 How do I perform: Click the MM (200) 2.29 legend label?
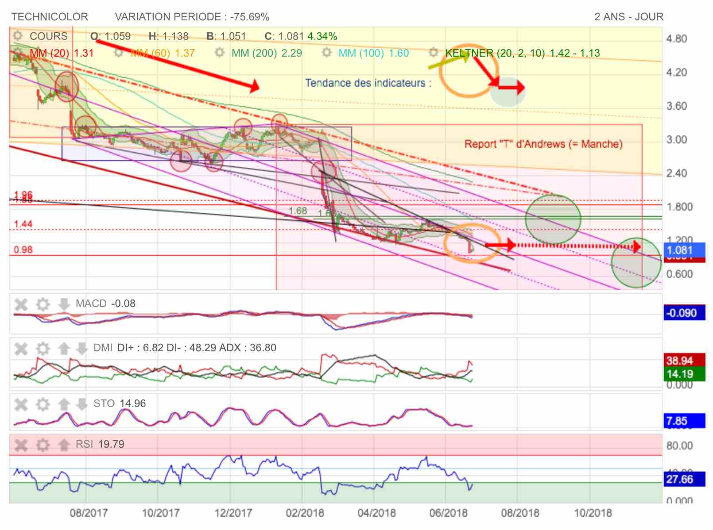click(x=267, y=53)
